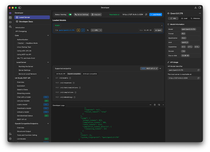This screenshot has height=152, width=210.
Task: Click the Load Model button
Action: pos(156,15)
